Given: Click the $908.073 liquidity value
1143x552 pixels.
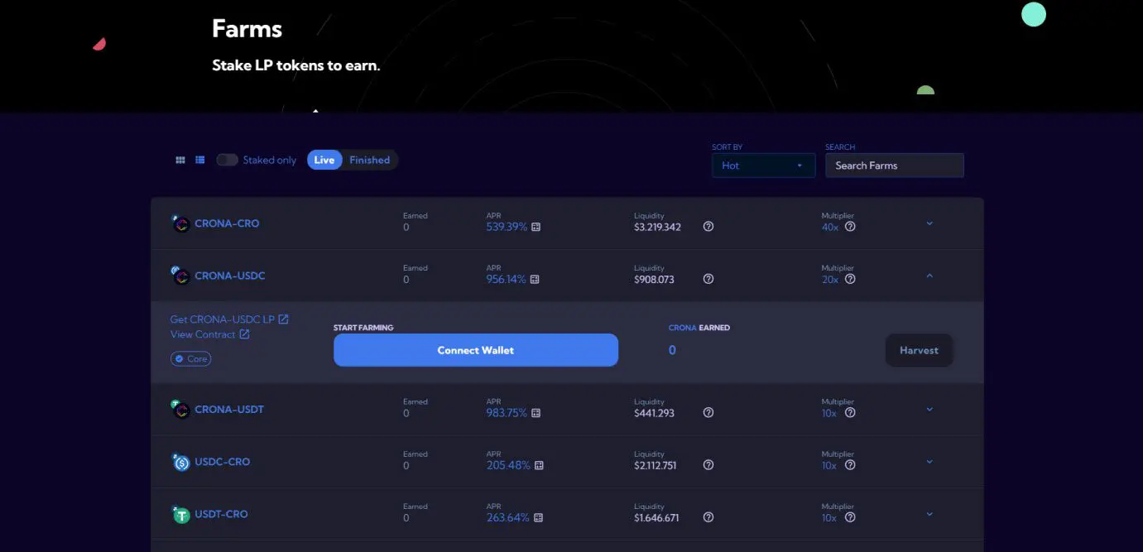Looking at the screenshot, I should click(654, 280).
